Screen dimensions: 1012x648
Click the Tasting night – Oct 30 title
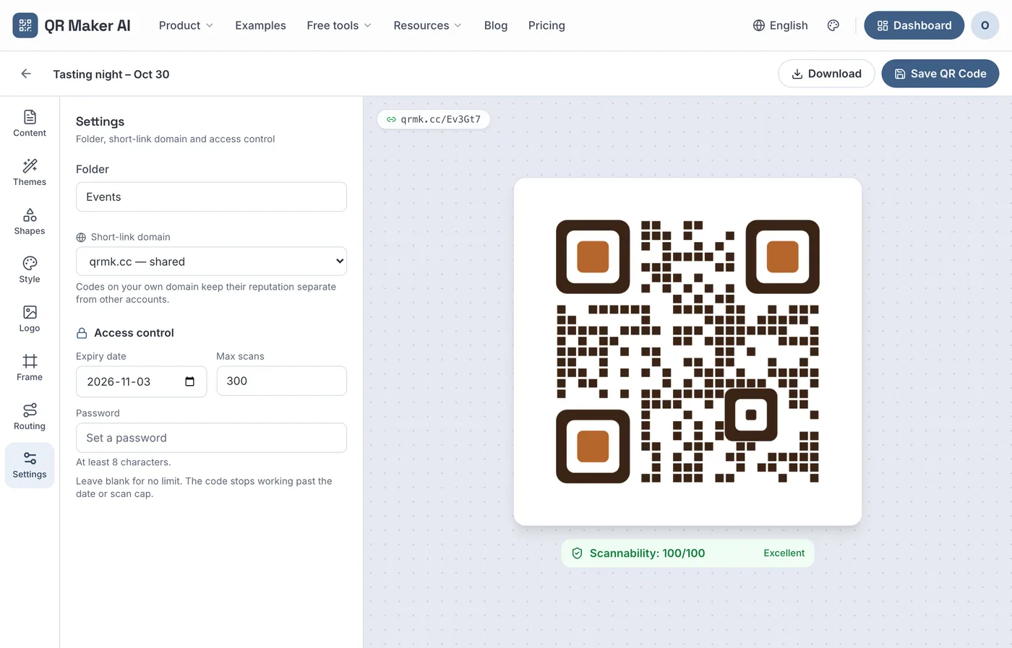[x=111, y=74]
